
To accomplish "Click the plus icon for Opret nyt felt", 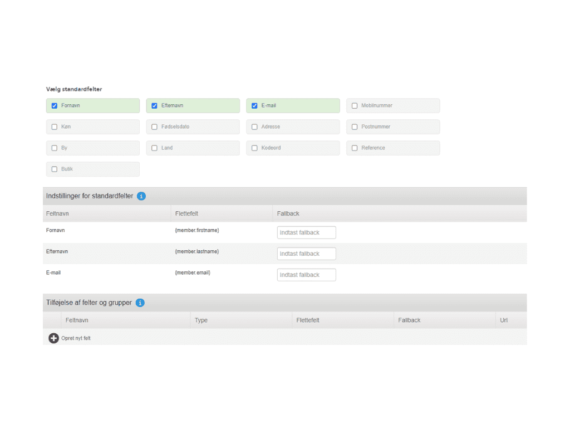I will click(53, 338).
